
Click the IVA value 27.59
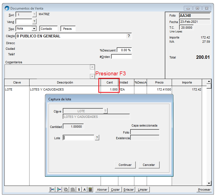point(206,42)
